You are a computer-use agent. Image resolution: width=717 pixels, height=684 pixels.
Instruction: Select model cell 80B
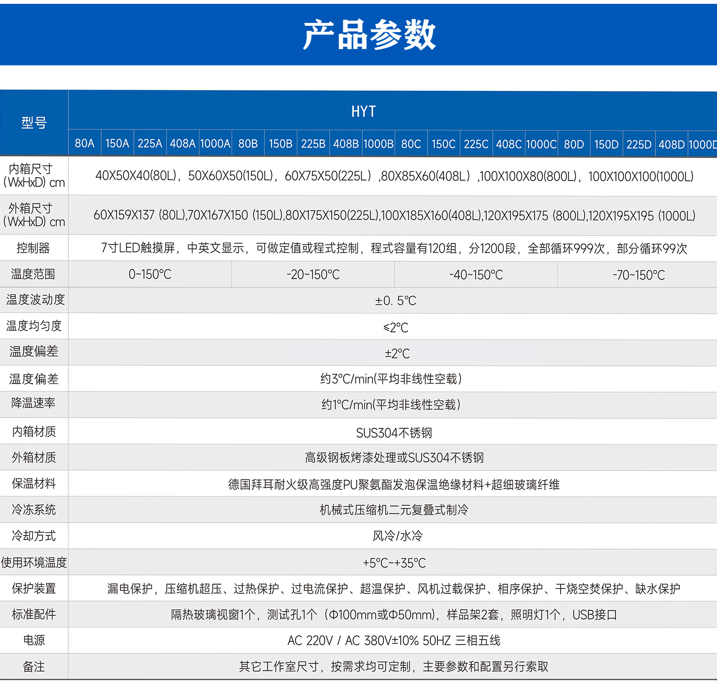point(248,144)
